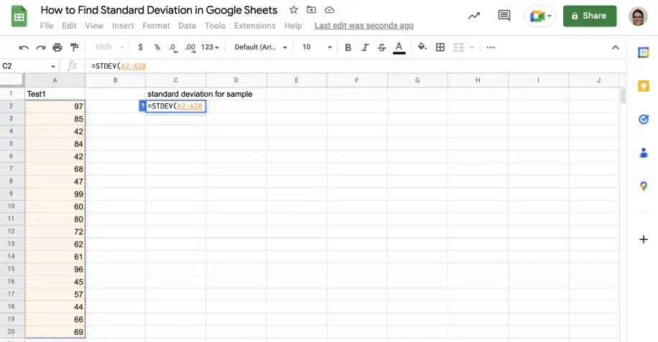Toggle strikethrough formatting

point(381,47)
